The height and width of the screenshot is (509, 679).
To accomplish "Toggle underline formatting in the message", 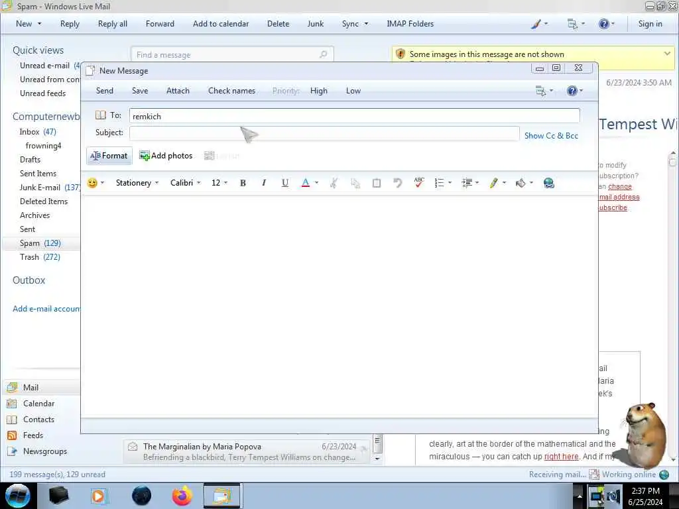I will 285,183.
